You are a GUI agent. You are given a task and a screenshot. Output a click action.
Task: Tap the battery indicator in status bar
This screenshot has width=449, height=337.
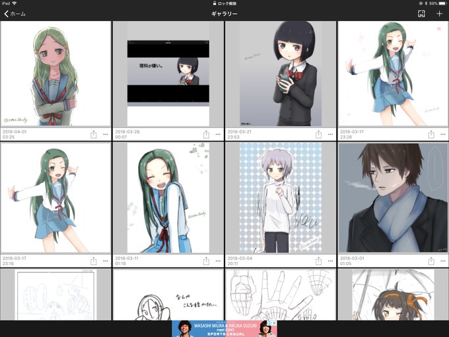[442, 3]
